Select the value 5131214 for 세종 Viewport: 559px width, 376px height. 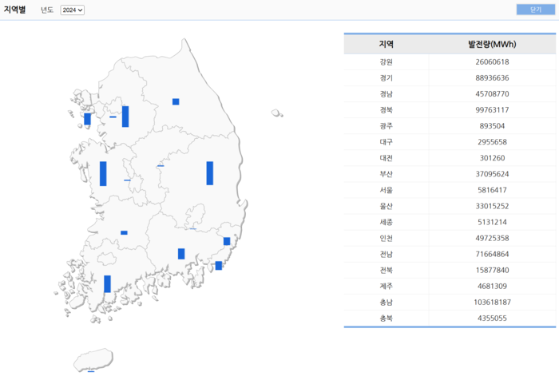[492, 223]
